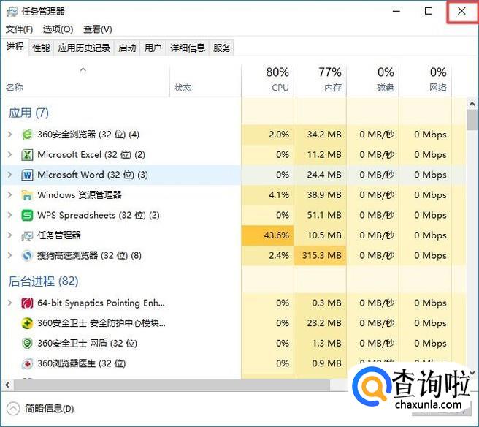Click the 简略信息(D) link
Image resolution: width=479 pixels, height=427 pixels.
(x=50, y=409)
